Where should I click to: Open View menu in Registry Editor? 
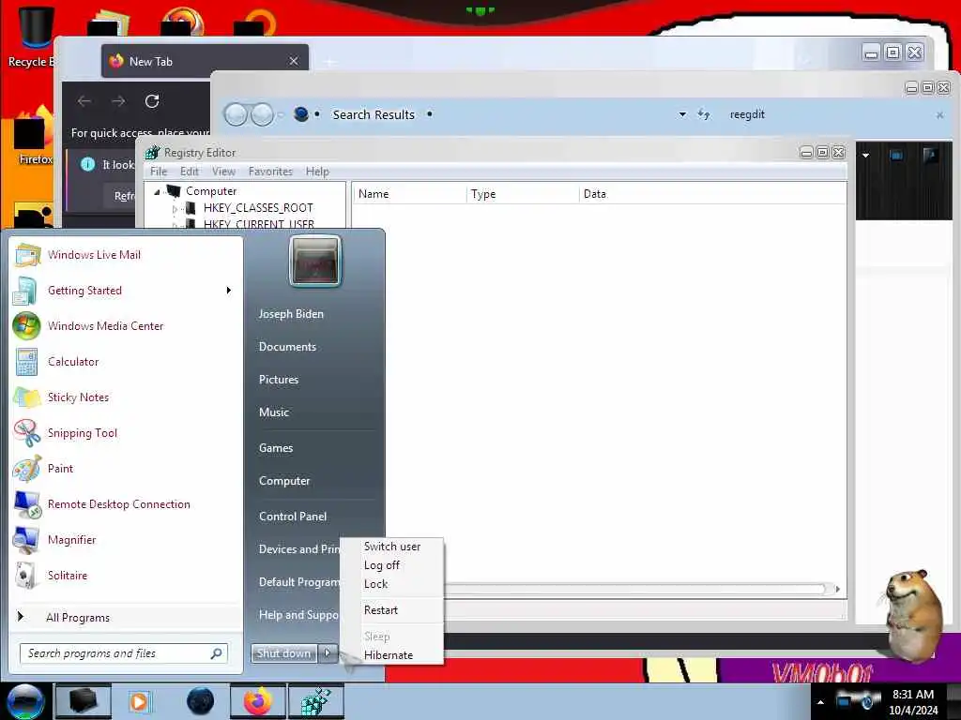223,172
